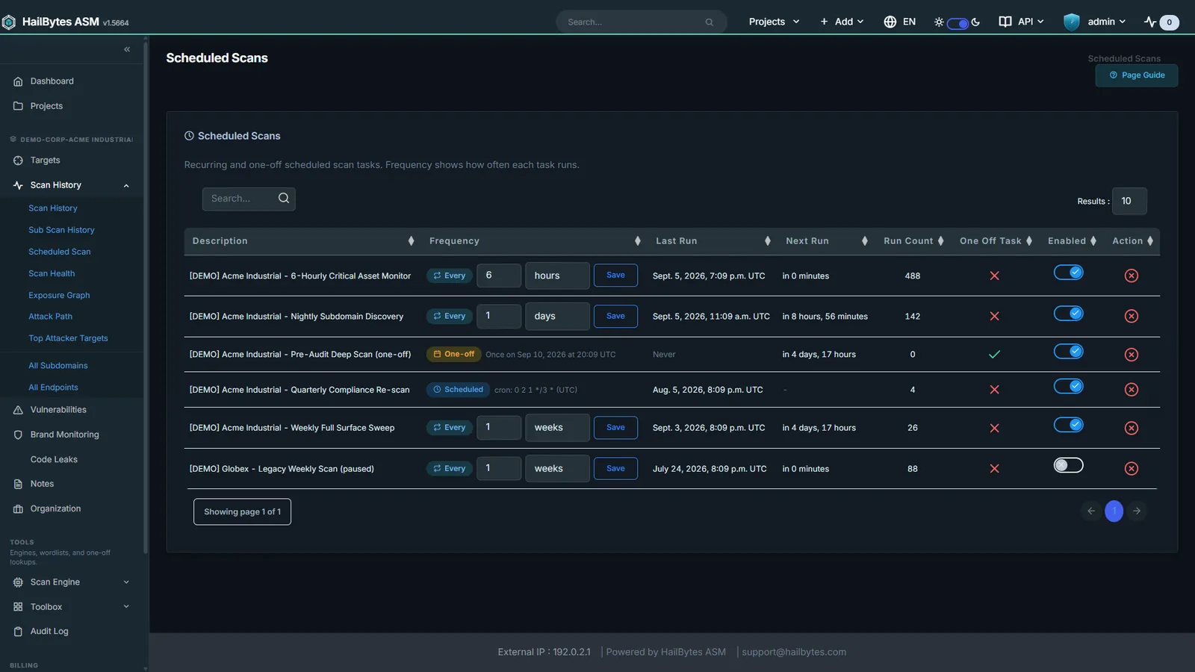Save 6-Hourly Critical Asset Monitor frequency

click(x=615, y=276)
